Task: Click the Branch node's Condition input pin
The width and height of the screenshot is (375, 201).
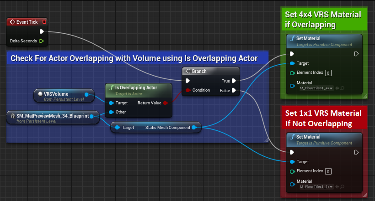Action: tap(187, 90)
